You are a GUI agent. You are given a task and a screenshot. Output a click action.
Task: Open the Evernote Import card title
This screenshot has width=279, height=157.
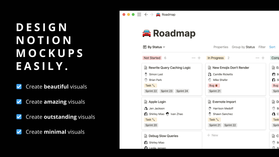coord(224,102)
